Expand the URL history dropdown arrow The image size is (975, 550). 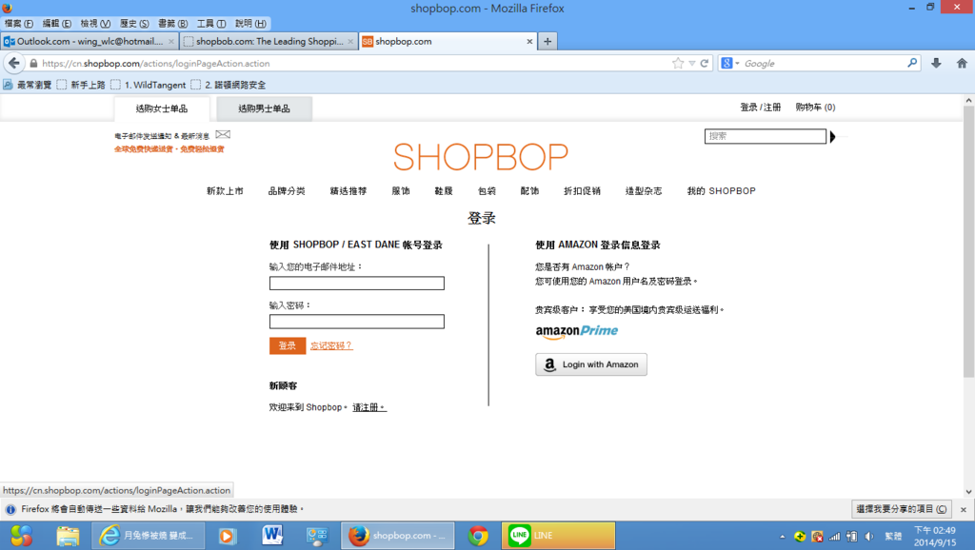(x=691, y=64)
